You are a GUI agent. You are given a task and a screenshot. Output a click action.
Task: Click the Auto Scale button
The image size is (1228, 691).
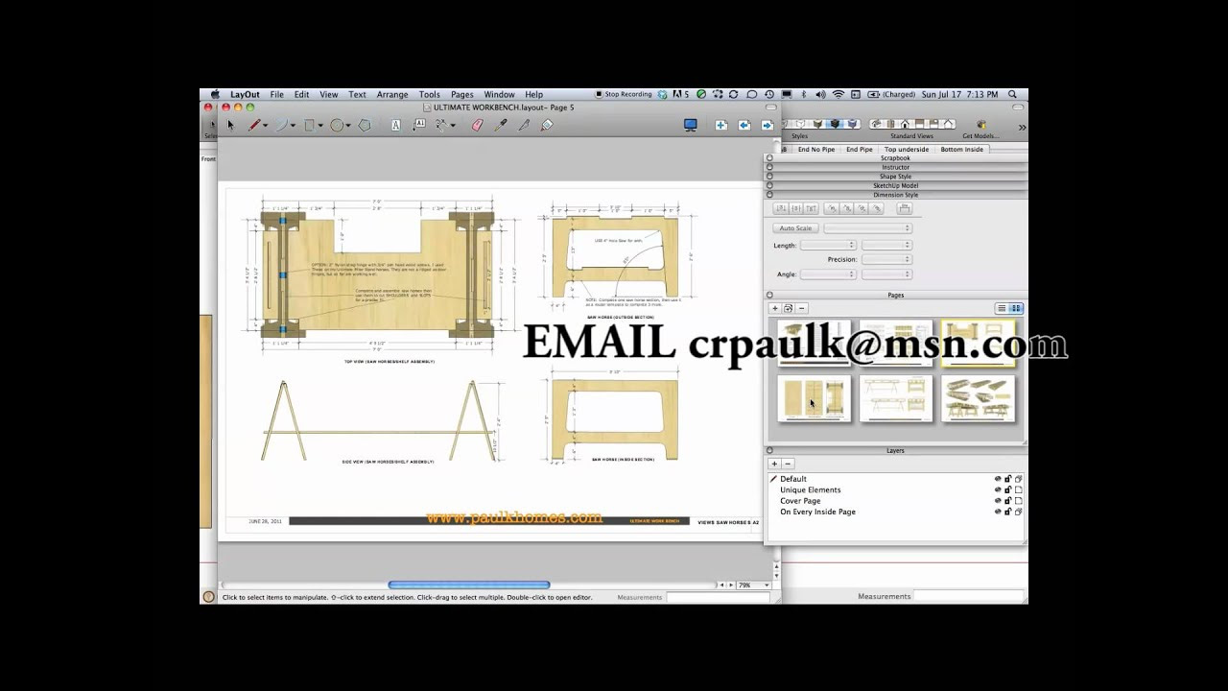[x=795, y=228]
